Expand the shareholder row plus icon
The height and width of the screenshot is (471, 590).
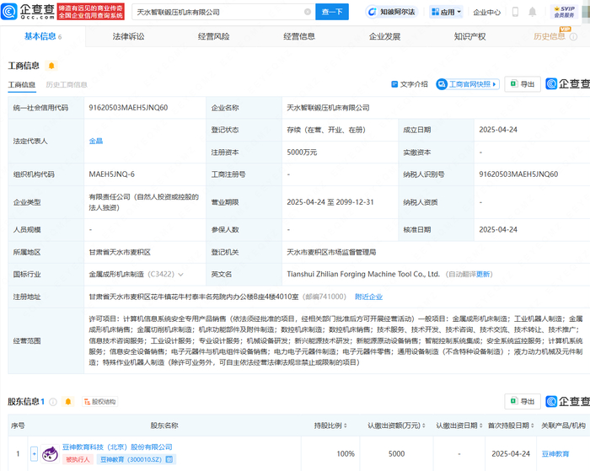click(34, 453)
